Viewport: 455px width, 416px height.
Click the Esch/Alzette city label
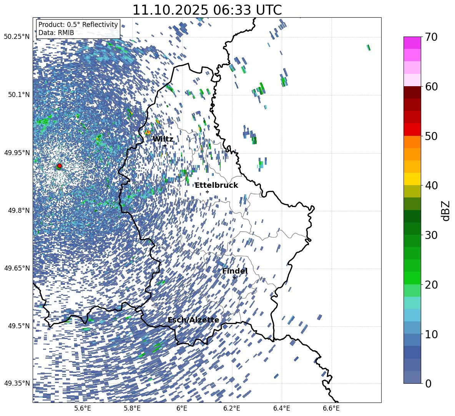pos(193,320)
